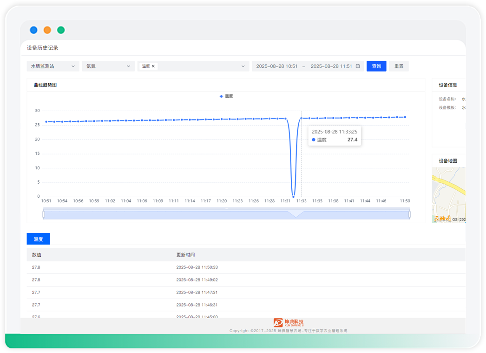This screenshot has height=353, width=486.
Task: Click the right handle of chart zoom slider
Action: [409, 214]
